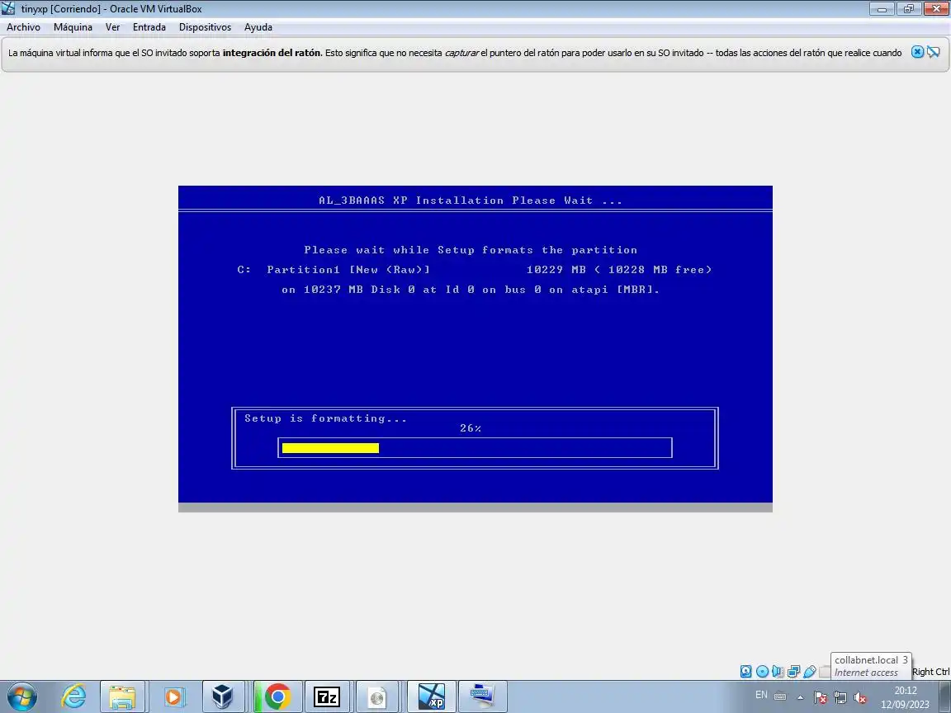Dismiss the mouse integration notification
The height and width of the screenshot is (713, 951).
click(x=918, y=52)
